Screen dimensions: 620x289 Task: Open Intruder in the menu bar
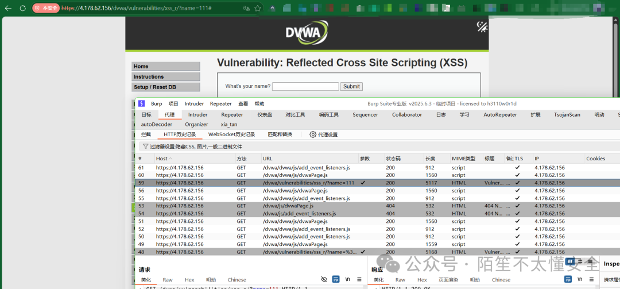tap(194, 104)
